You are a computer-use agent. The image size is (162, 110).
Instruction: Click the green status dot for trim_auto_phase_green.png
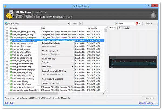11,32
